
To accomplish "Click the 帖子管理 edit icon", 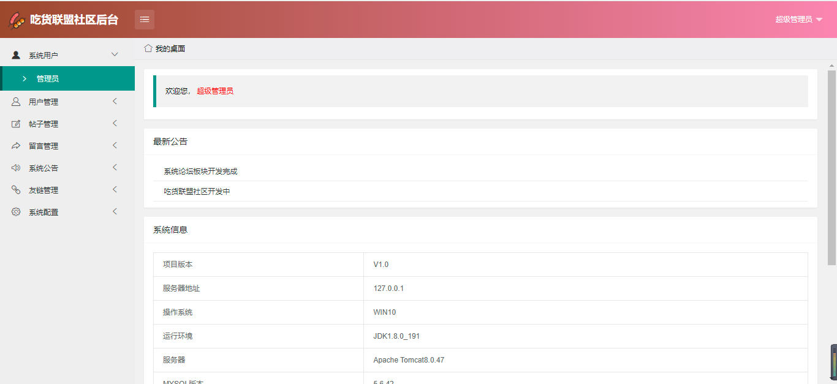I will (16, 124).
